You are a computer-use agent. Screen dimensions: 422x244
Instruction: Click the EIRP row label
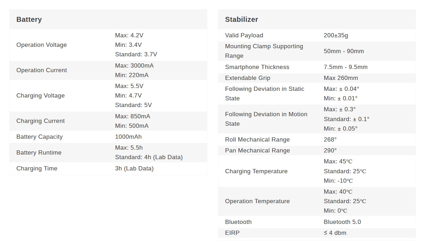tap(232, 233)
